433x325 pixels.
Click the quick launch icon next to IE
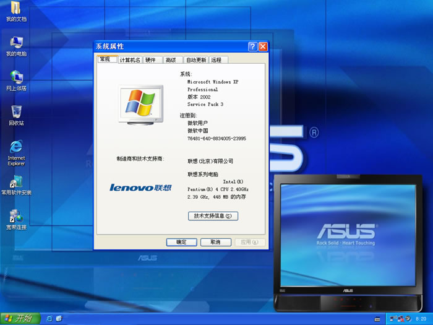pos(59,319)
